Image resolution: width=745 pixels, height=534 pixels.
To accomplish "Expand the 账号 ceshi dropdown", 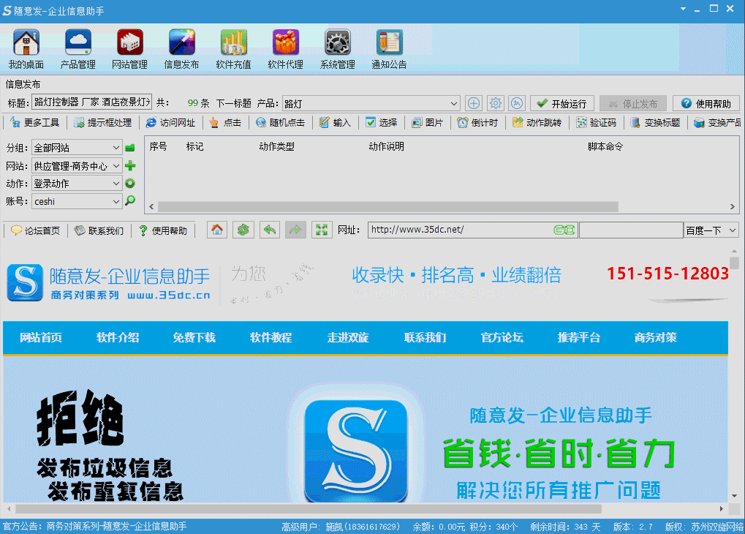I will (x=116, y=202).
